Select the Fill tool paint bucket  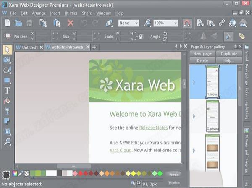pos(7,101)
